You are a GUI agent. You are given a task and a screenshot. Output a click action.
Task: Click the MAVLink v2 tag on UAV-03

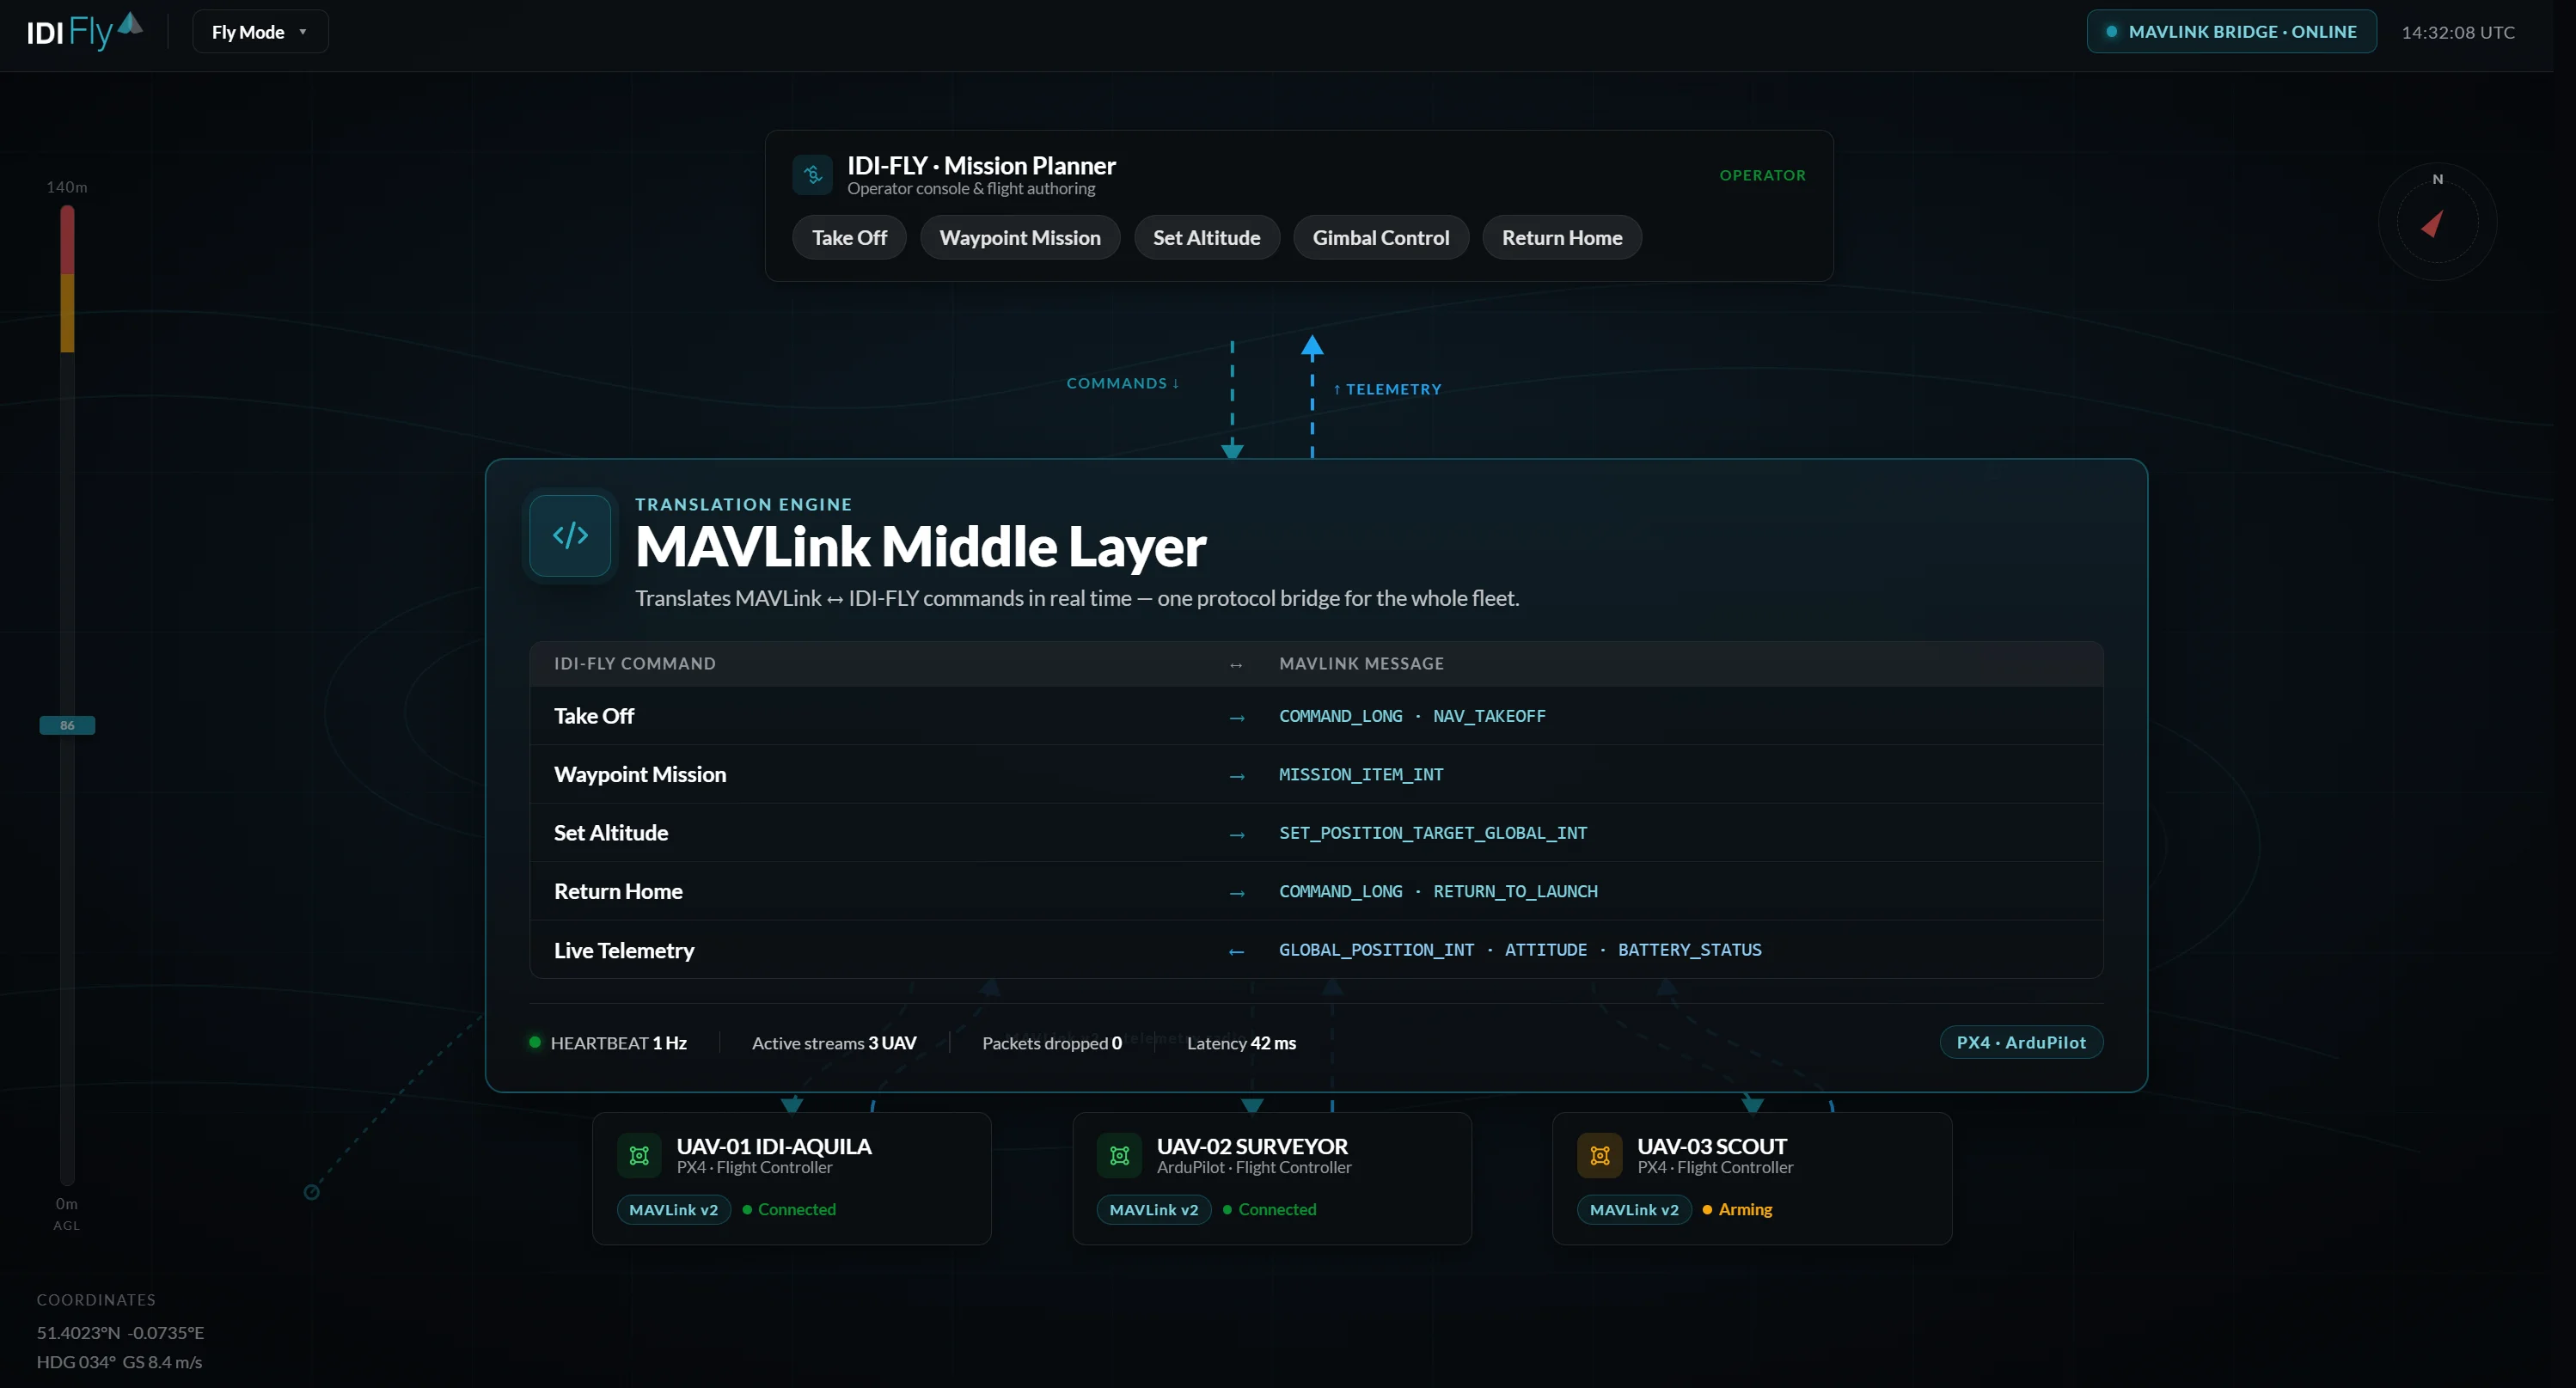click(x=1633, y=1210)
